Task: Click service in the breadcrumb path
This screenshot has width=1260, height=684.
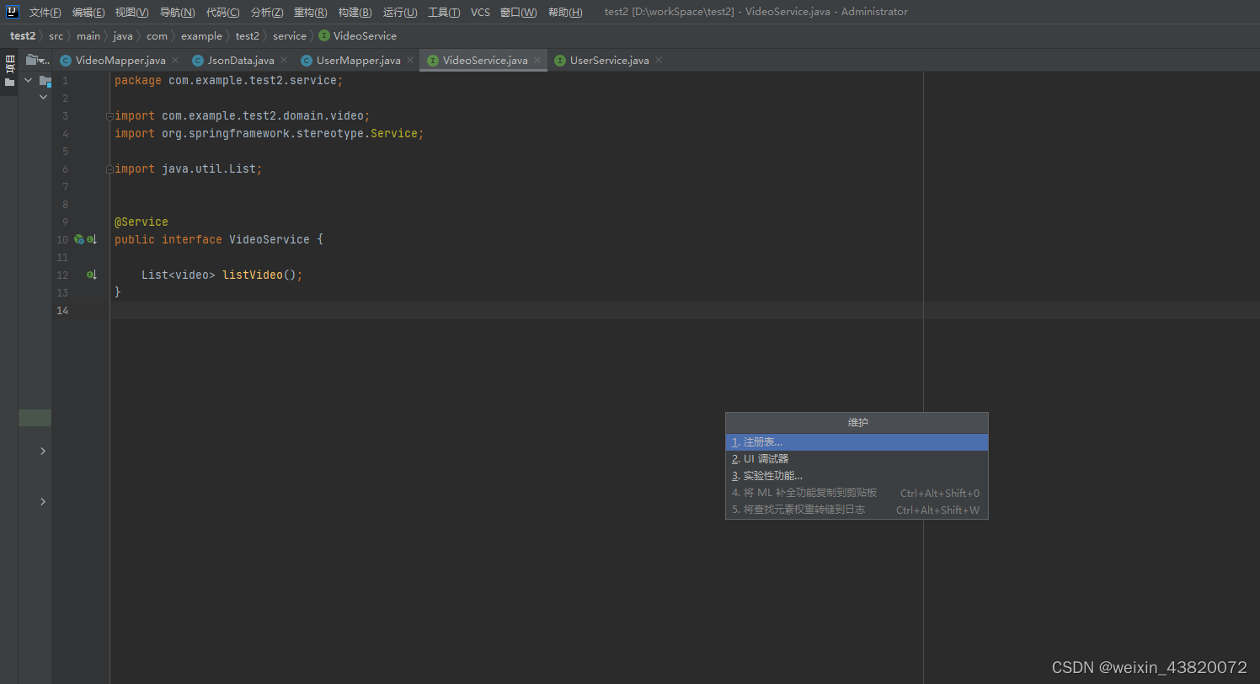Action: 290,36
